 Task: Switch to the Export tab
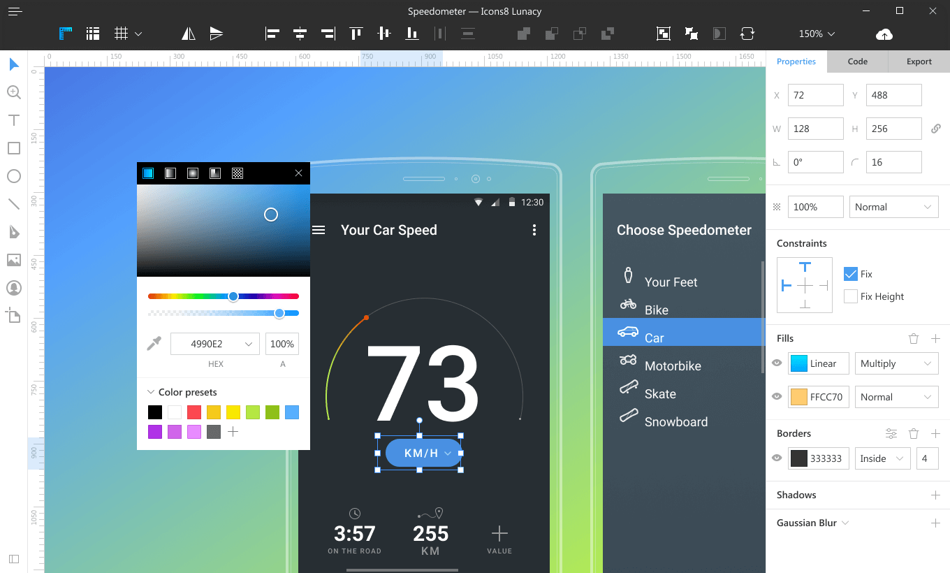tap(919, 61)
